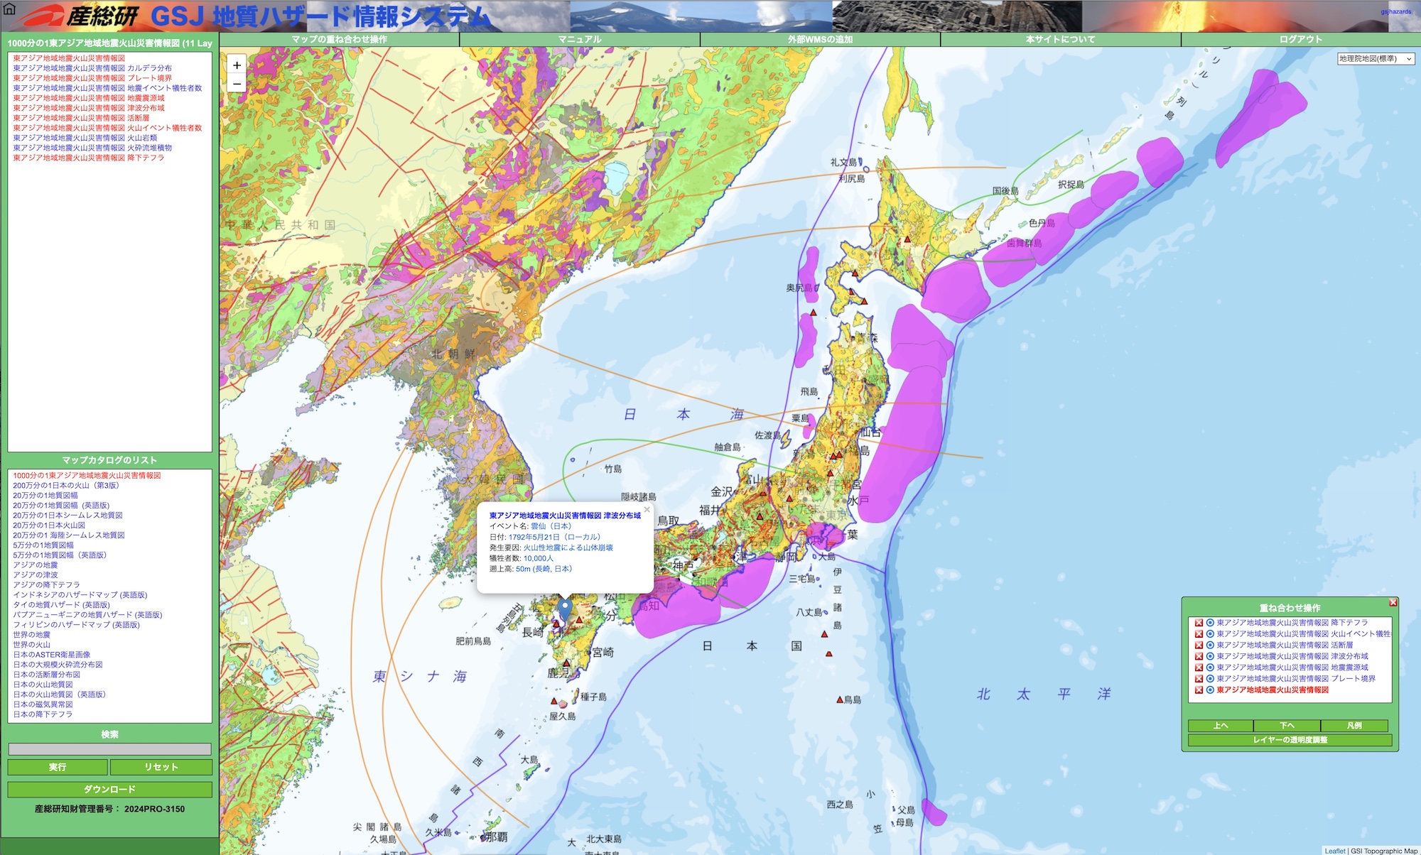Run the search with the 実行 button
The image size is (1421, 855).
coord(58,767)
